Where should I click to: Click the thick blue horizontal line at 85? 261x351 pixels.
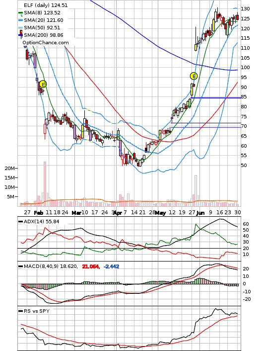coord(216,98)
